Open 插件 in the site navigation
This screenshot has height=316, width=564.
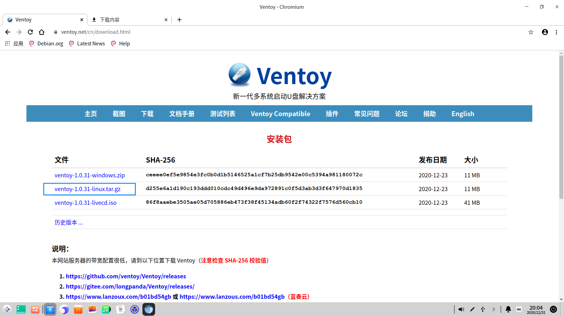(332, 114)
